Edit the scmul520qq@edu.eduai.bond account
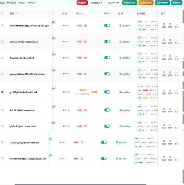 coord(164,142)
